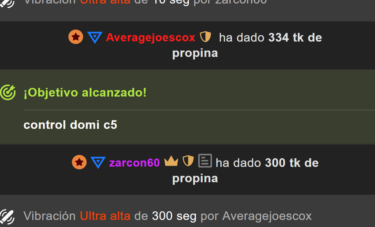Click the gold shield icon after Averagejoescox
The image size is (375, 227).
click(x=206, y=37)
